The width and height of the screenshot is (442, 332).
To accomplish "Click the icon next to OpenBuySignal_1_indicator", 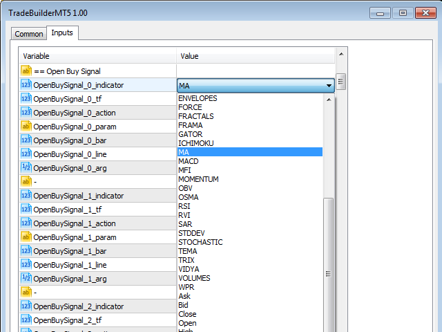I will (x=26, y=196).
